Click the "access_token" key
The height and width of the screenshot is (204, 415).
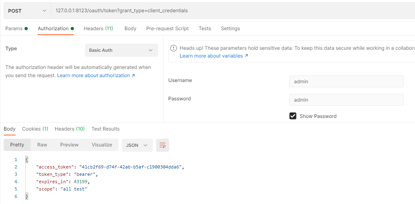54,167
